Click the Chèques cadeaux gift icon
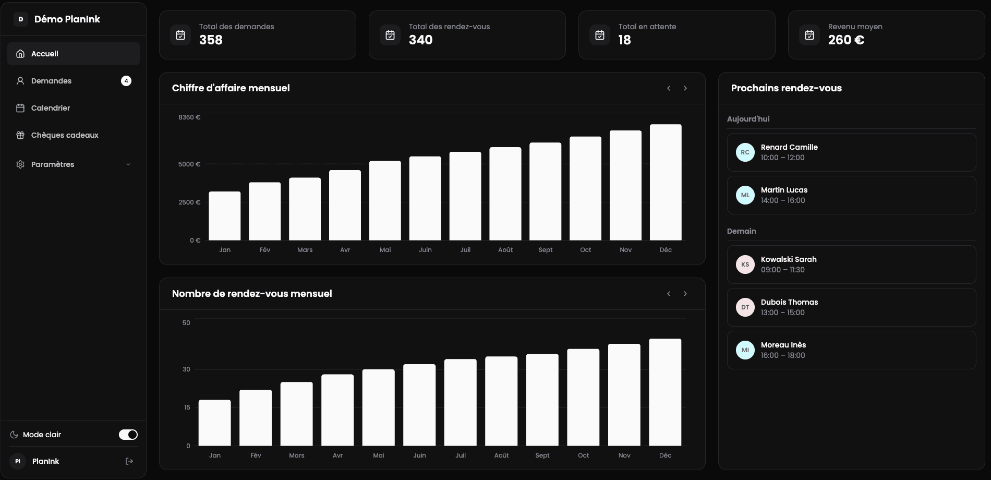 point(20,135)
